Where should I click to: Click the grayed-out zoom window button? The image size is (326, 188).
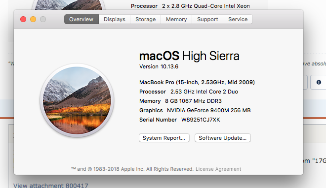43,19
